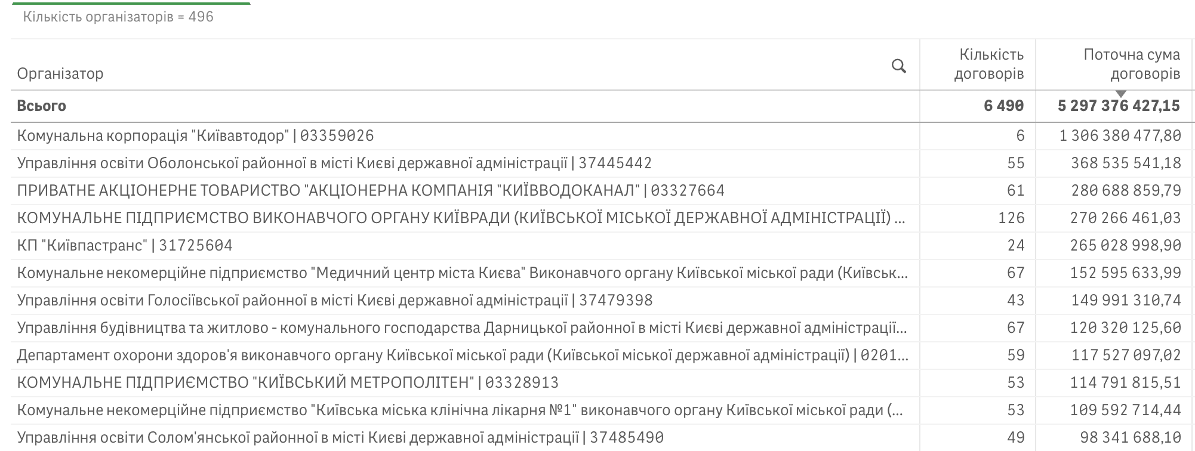Select Управління освіти Оболонської районної row
This screenshot has height=451, width=1195.
(x=334, y=163)
